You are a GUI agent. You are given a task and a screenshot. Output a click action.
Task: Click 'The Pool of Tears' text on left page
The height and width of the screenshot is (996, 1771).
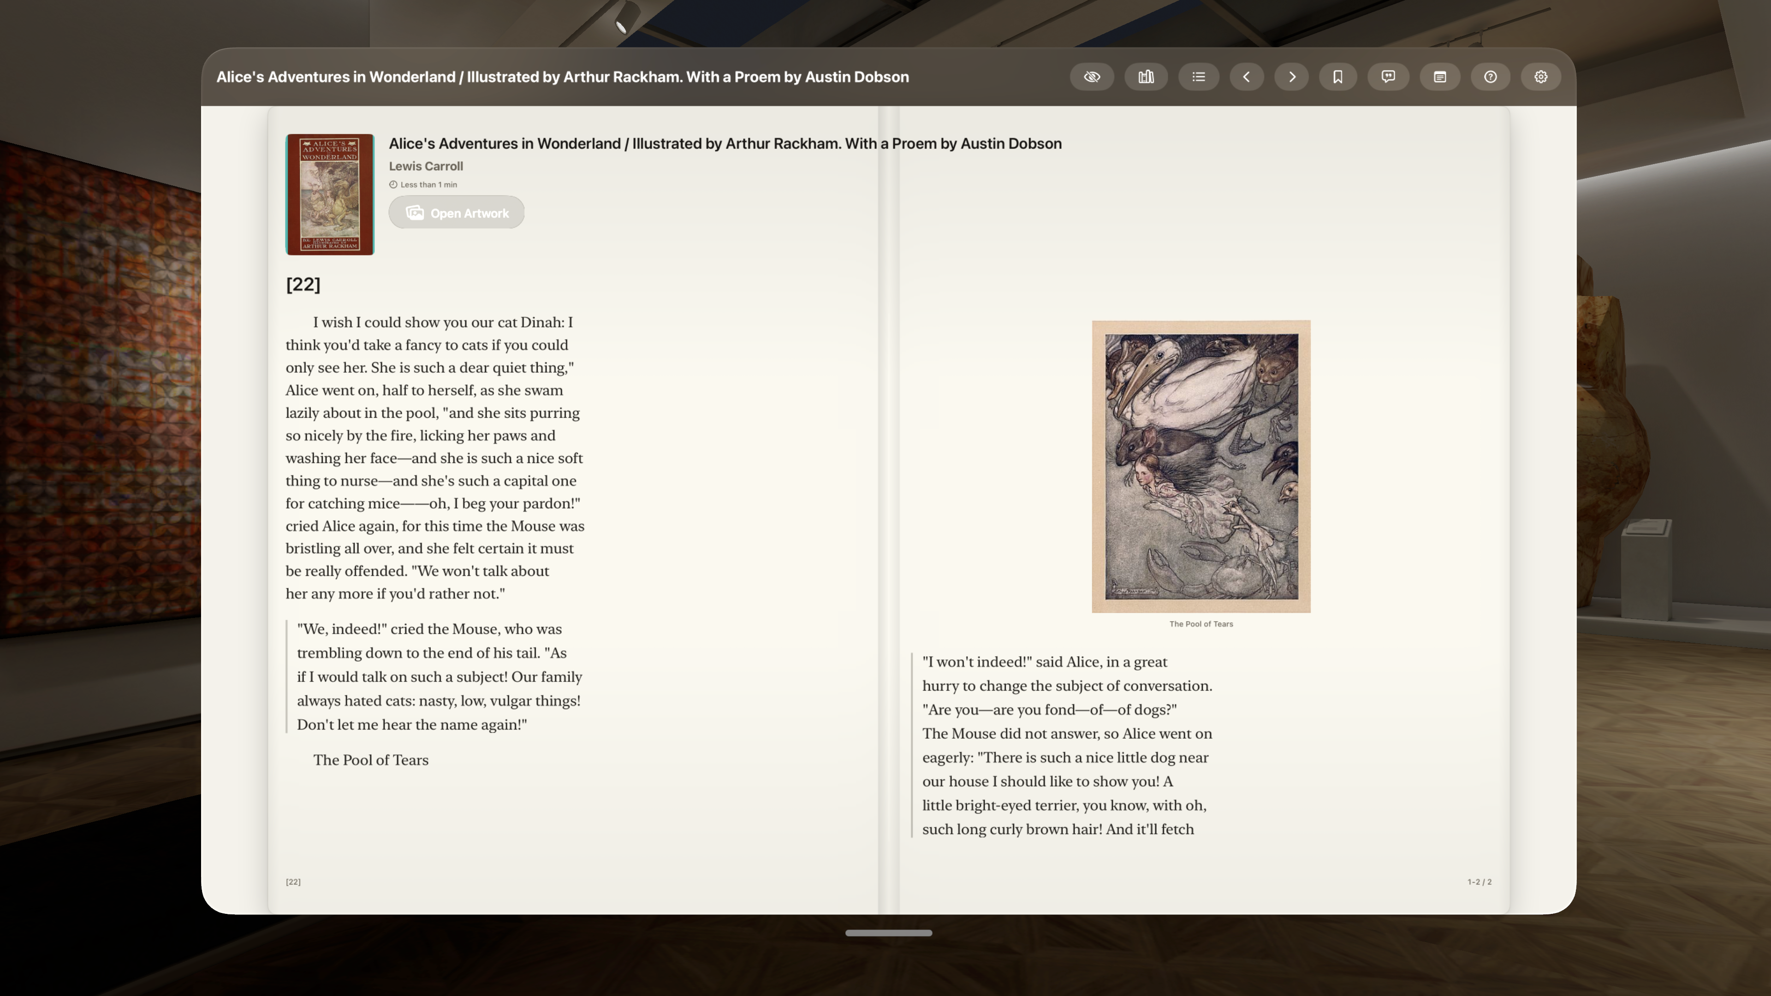(370, 760)
